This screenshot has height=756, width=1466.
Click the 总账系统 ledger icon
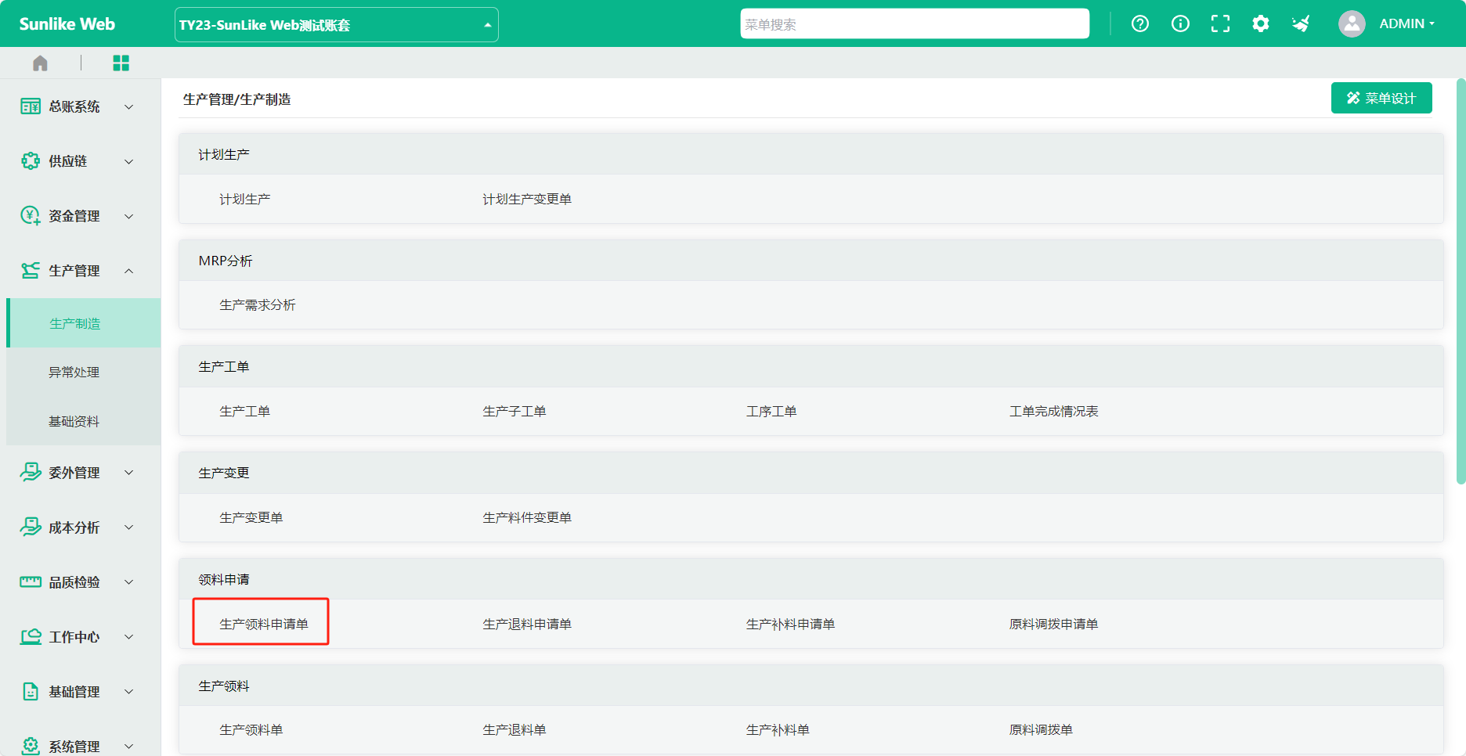tap(31, 106)
